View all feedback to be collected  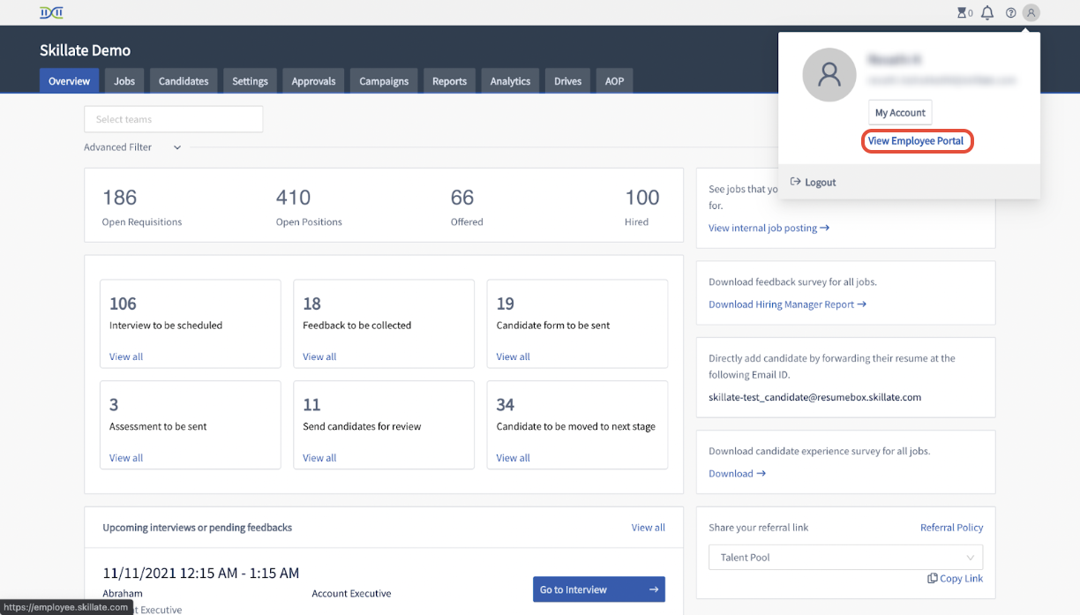pos(319,356)
